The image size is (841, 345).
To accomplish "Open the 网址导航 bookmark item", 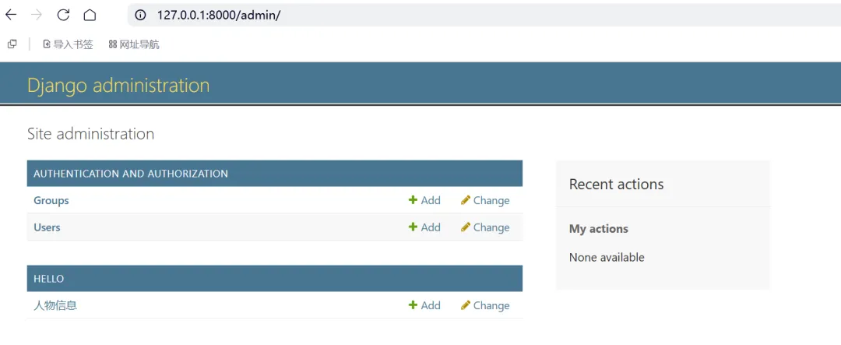I will 134,44.
